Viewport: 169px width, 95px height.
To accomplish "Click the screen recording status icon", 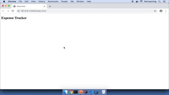I will click(133, 2).
